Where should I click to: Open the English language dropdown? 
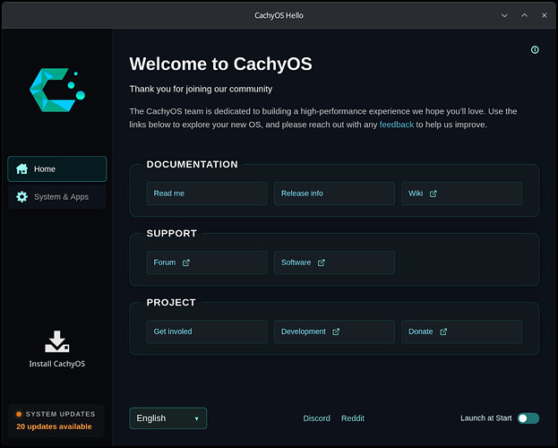click(168, 418)
